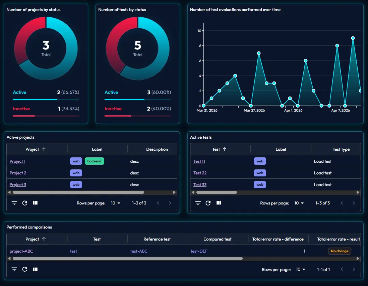
Task: Go to previous page in Active tests
Action: click(342, 203)
